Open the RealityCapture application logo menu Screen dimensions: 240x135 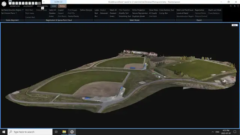[4, 4]
